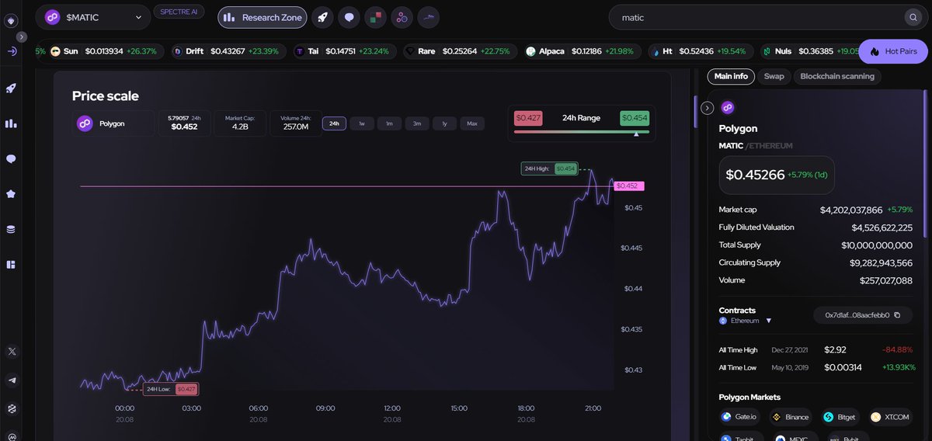Click the top bar pink circles icon
Screen dimensions: 932x441
[x=402, y=17]
